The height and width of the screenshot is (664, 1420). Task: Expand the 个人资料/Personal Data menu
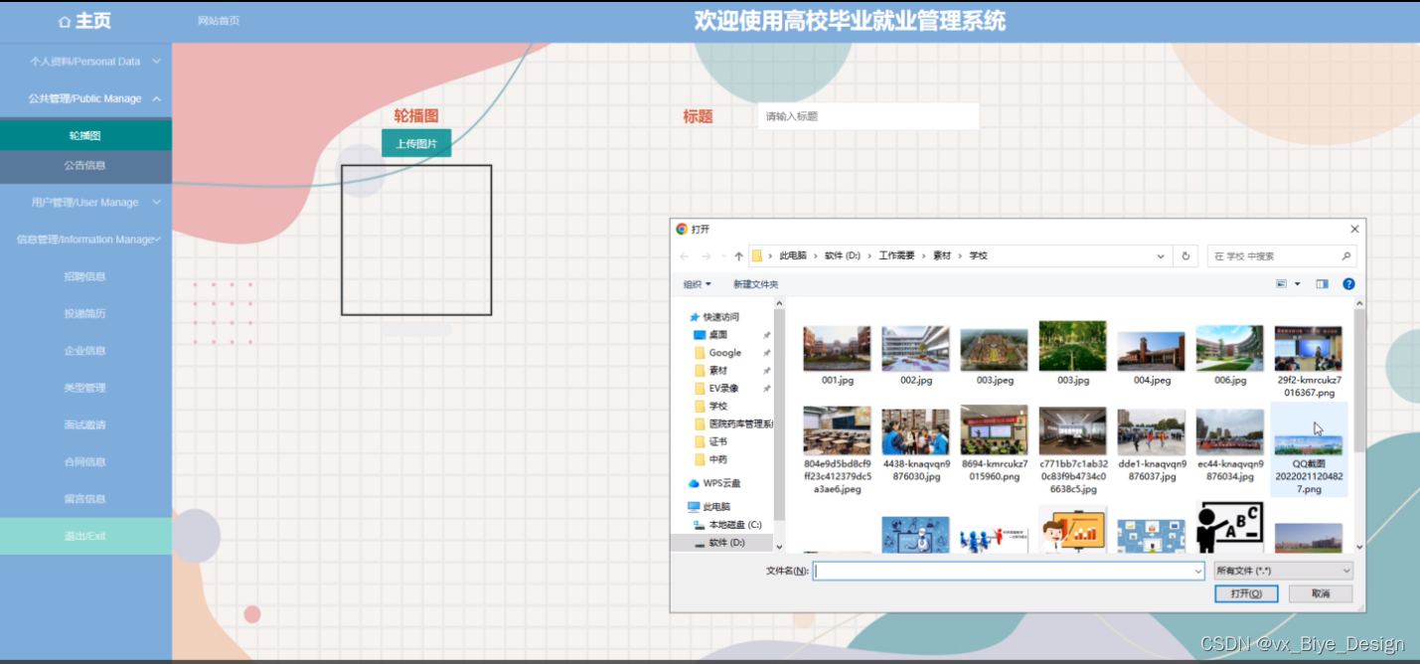click(x=85, y=61)
